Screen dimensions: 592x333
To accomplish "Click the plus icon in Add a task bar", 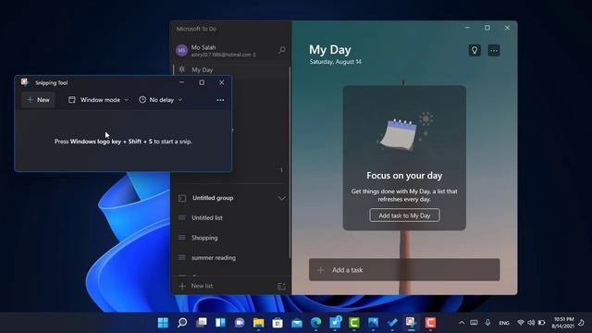I will 321,270.
